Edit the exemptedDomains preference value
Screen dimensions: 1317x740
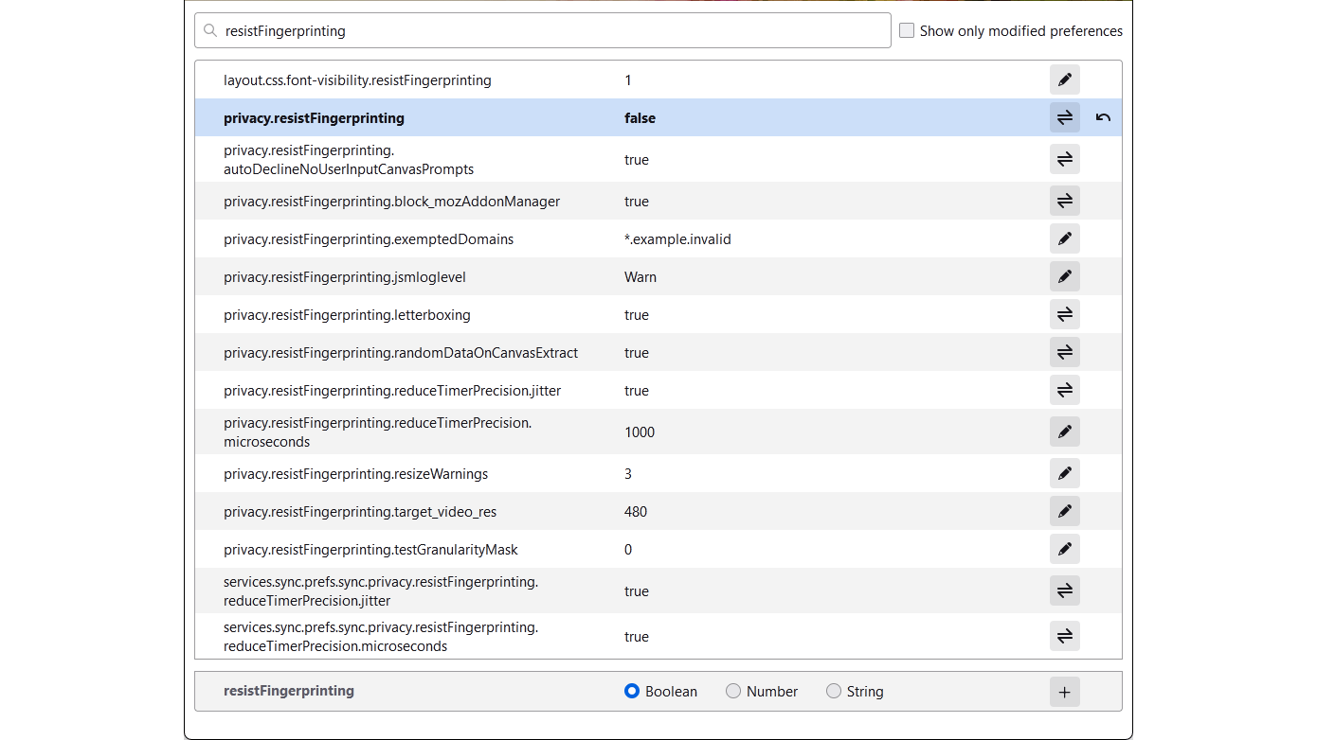1064,238
